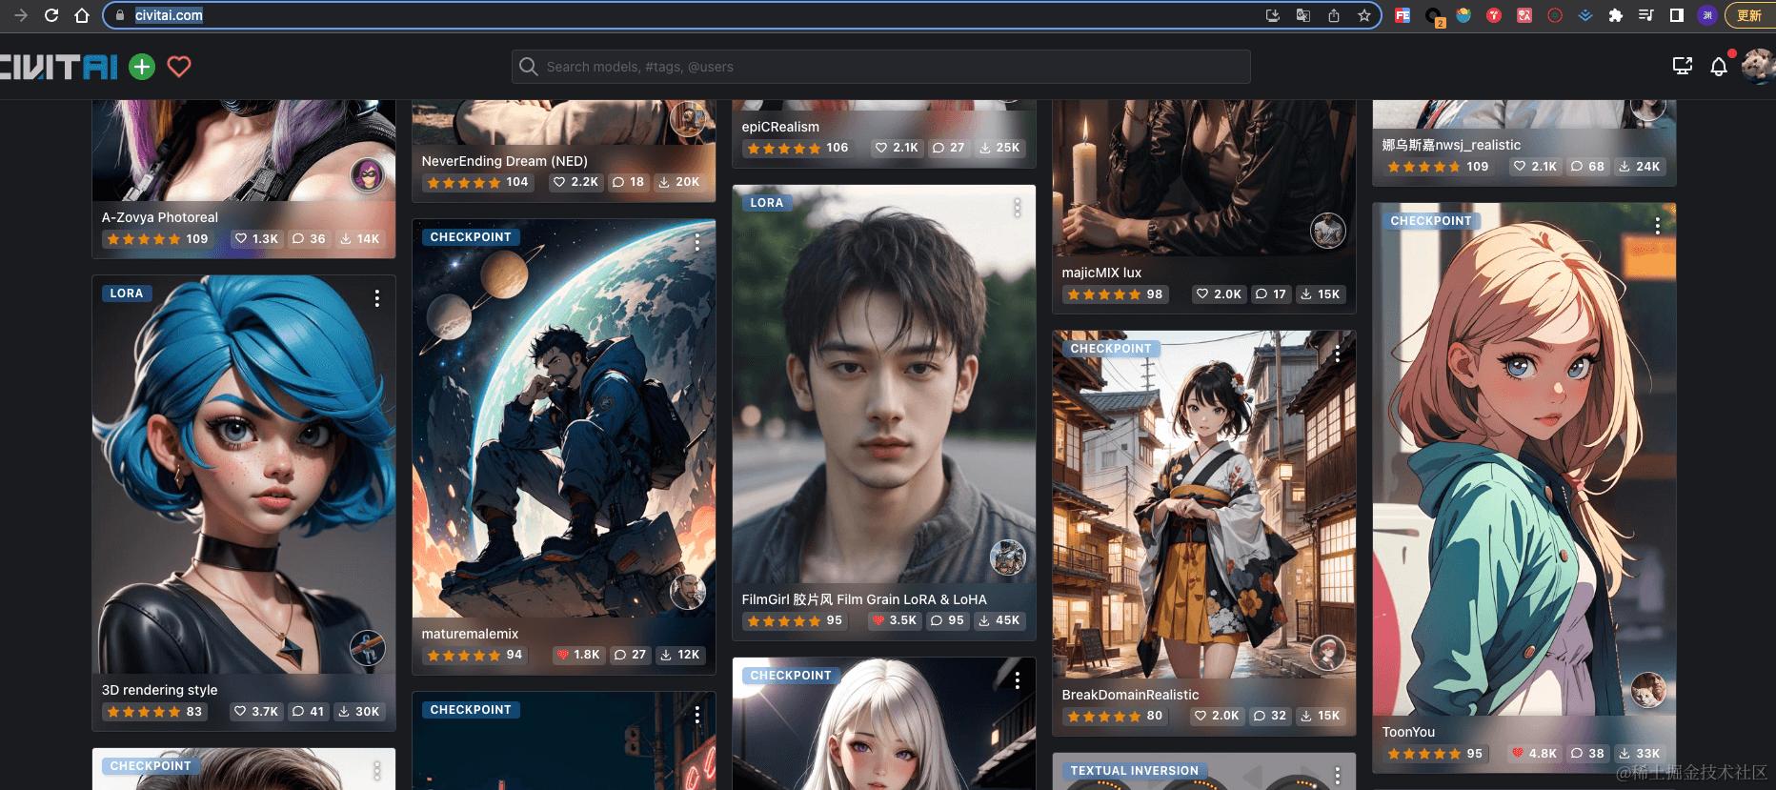This screenshot has width=1776, height=790.
Task: Like epiCRealism with 2.1K heart
Action: click(898, 148)
